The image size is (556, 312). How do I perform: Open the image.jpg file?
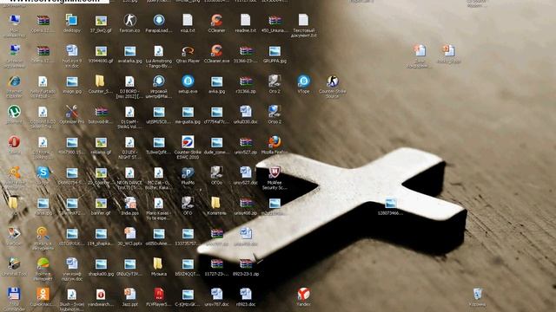point(72,81)
